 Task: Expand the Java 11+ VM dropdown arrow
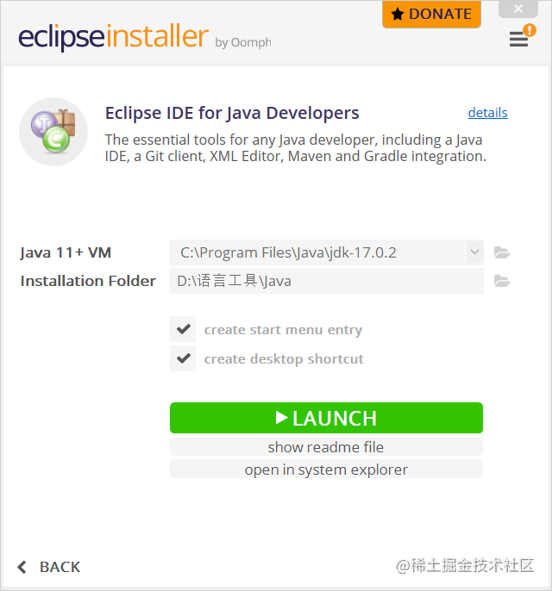[474, 252]
